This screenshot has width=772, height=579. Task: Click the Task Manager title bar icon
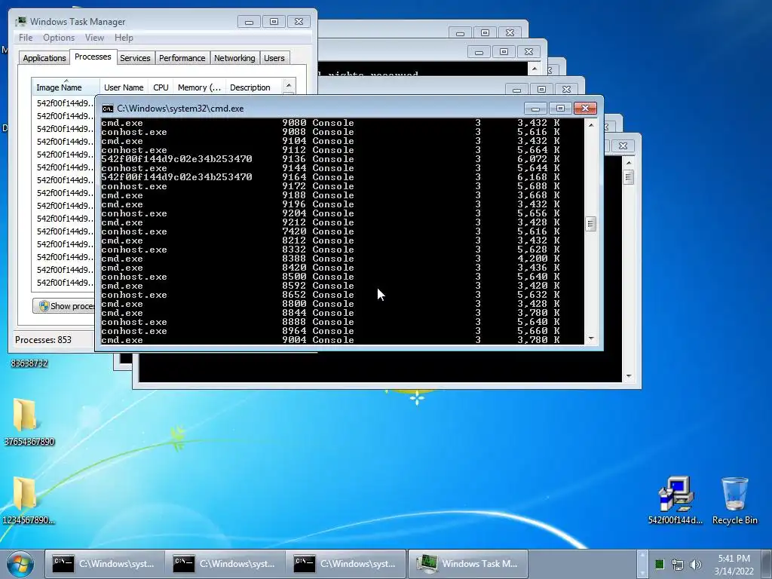pos(21,21)
